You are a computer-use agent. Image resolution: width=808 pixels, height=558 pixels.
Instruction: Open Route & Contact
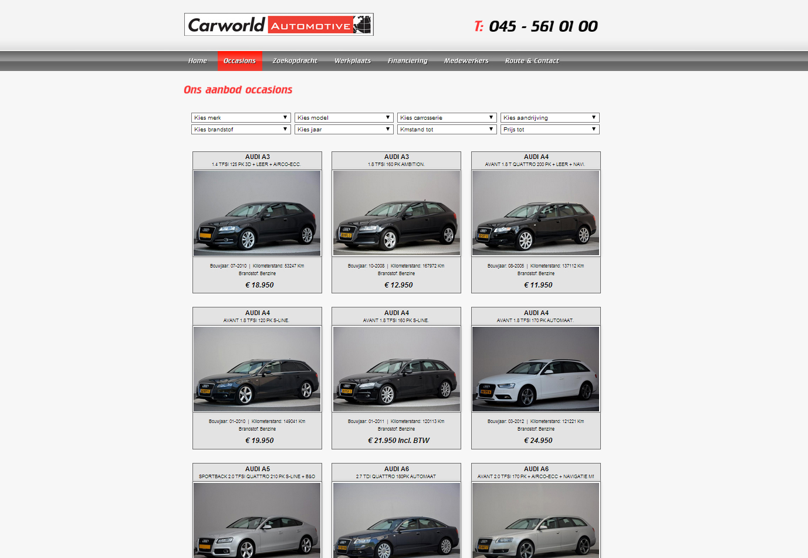[532, 61]
